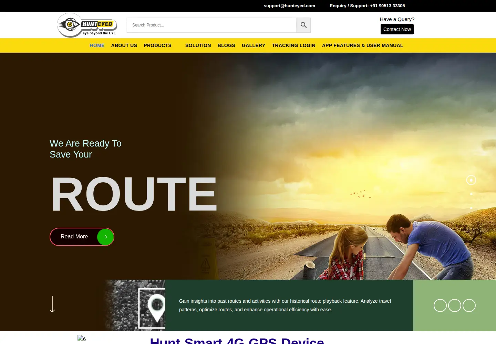The height and width of the screenshot is (344, 496).
Task: Select the middle slide indicator dot
Action: (x=471, y=194)
